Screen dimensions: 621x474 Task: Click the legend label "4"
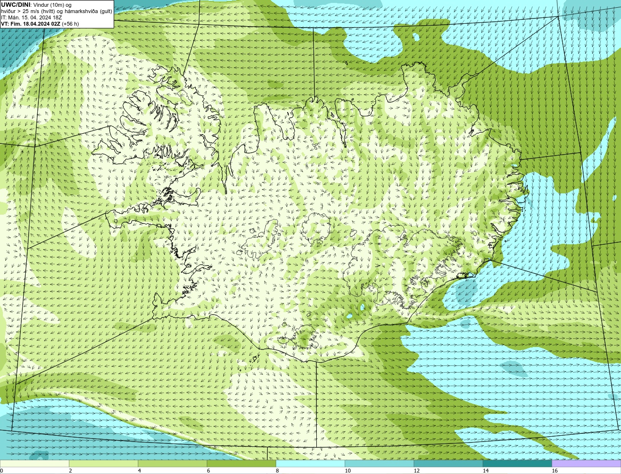(139, 471)
